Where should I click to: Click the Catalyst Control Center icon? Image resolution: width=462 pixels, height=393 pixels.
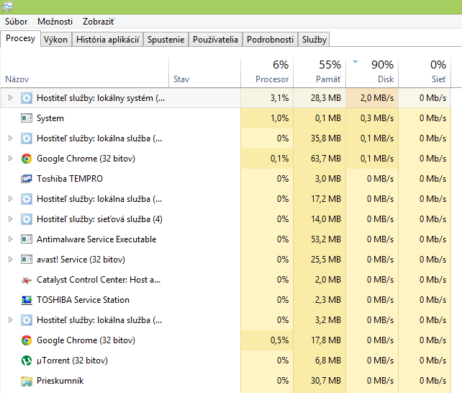[x=27, y=280]
